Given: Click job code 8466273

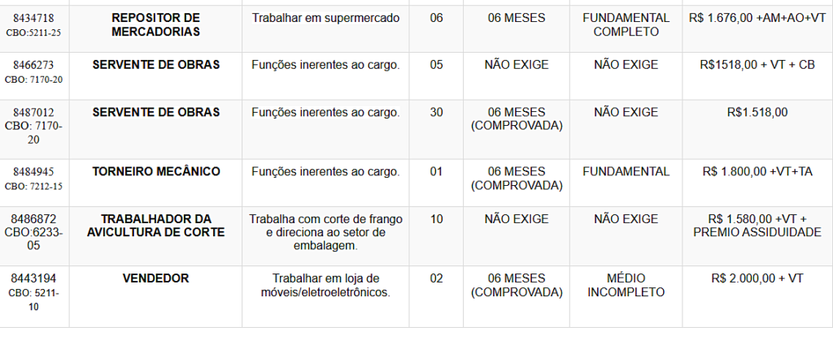Looking at the screenshot, I should [x=33, y=66].
